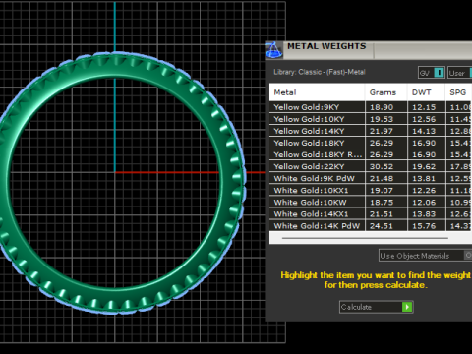Click the 18.75 grams value
Image resolution: width=472 pixels, height=354 pixels.
[x=382, y=202]
